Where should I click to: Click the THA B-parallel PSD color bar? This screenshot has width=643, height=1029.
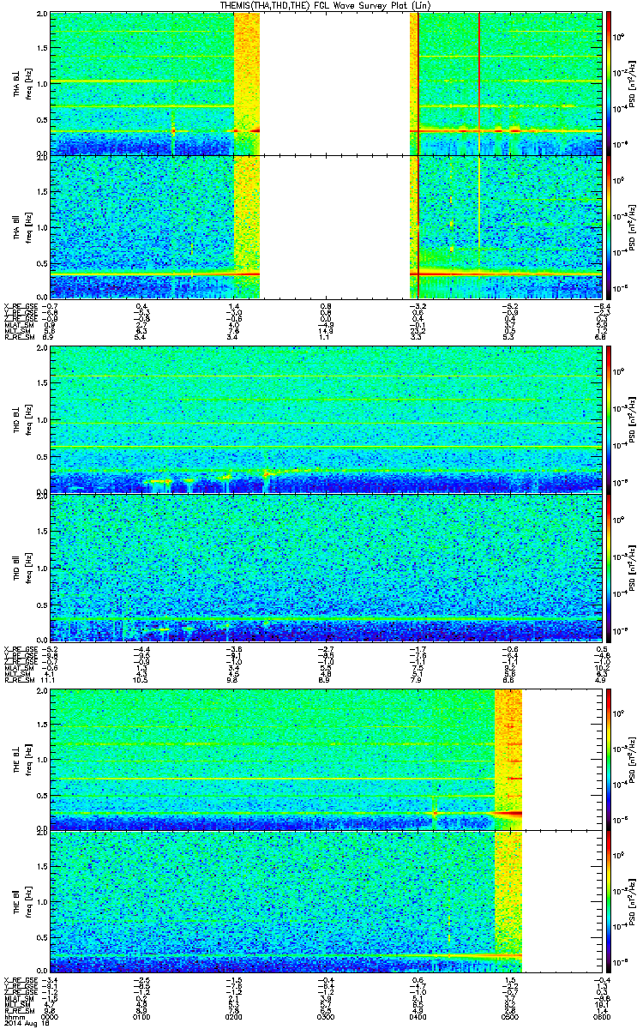609,226
